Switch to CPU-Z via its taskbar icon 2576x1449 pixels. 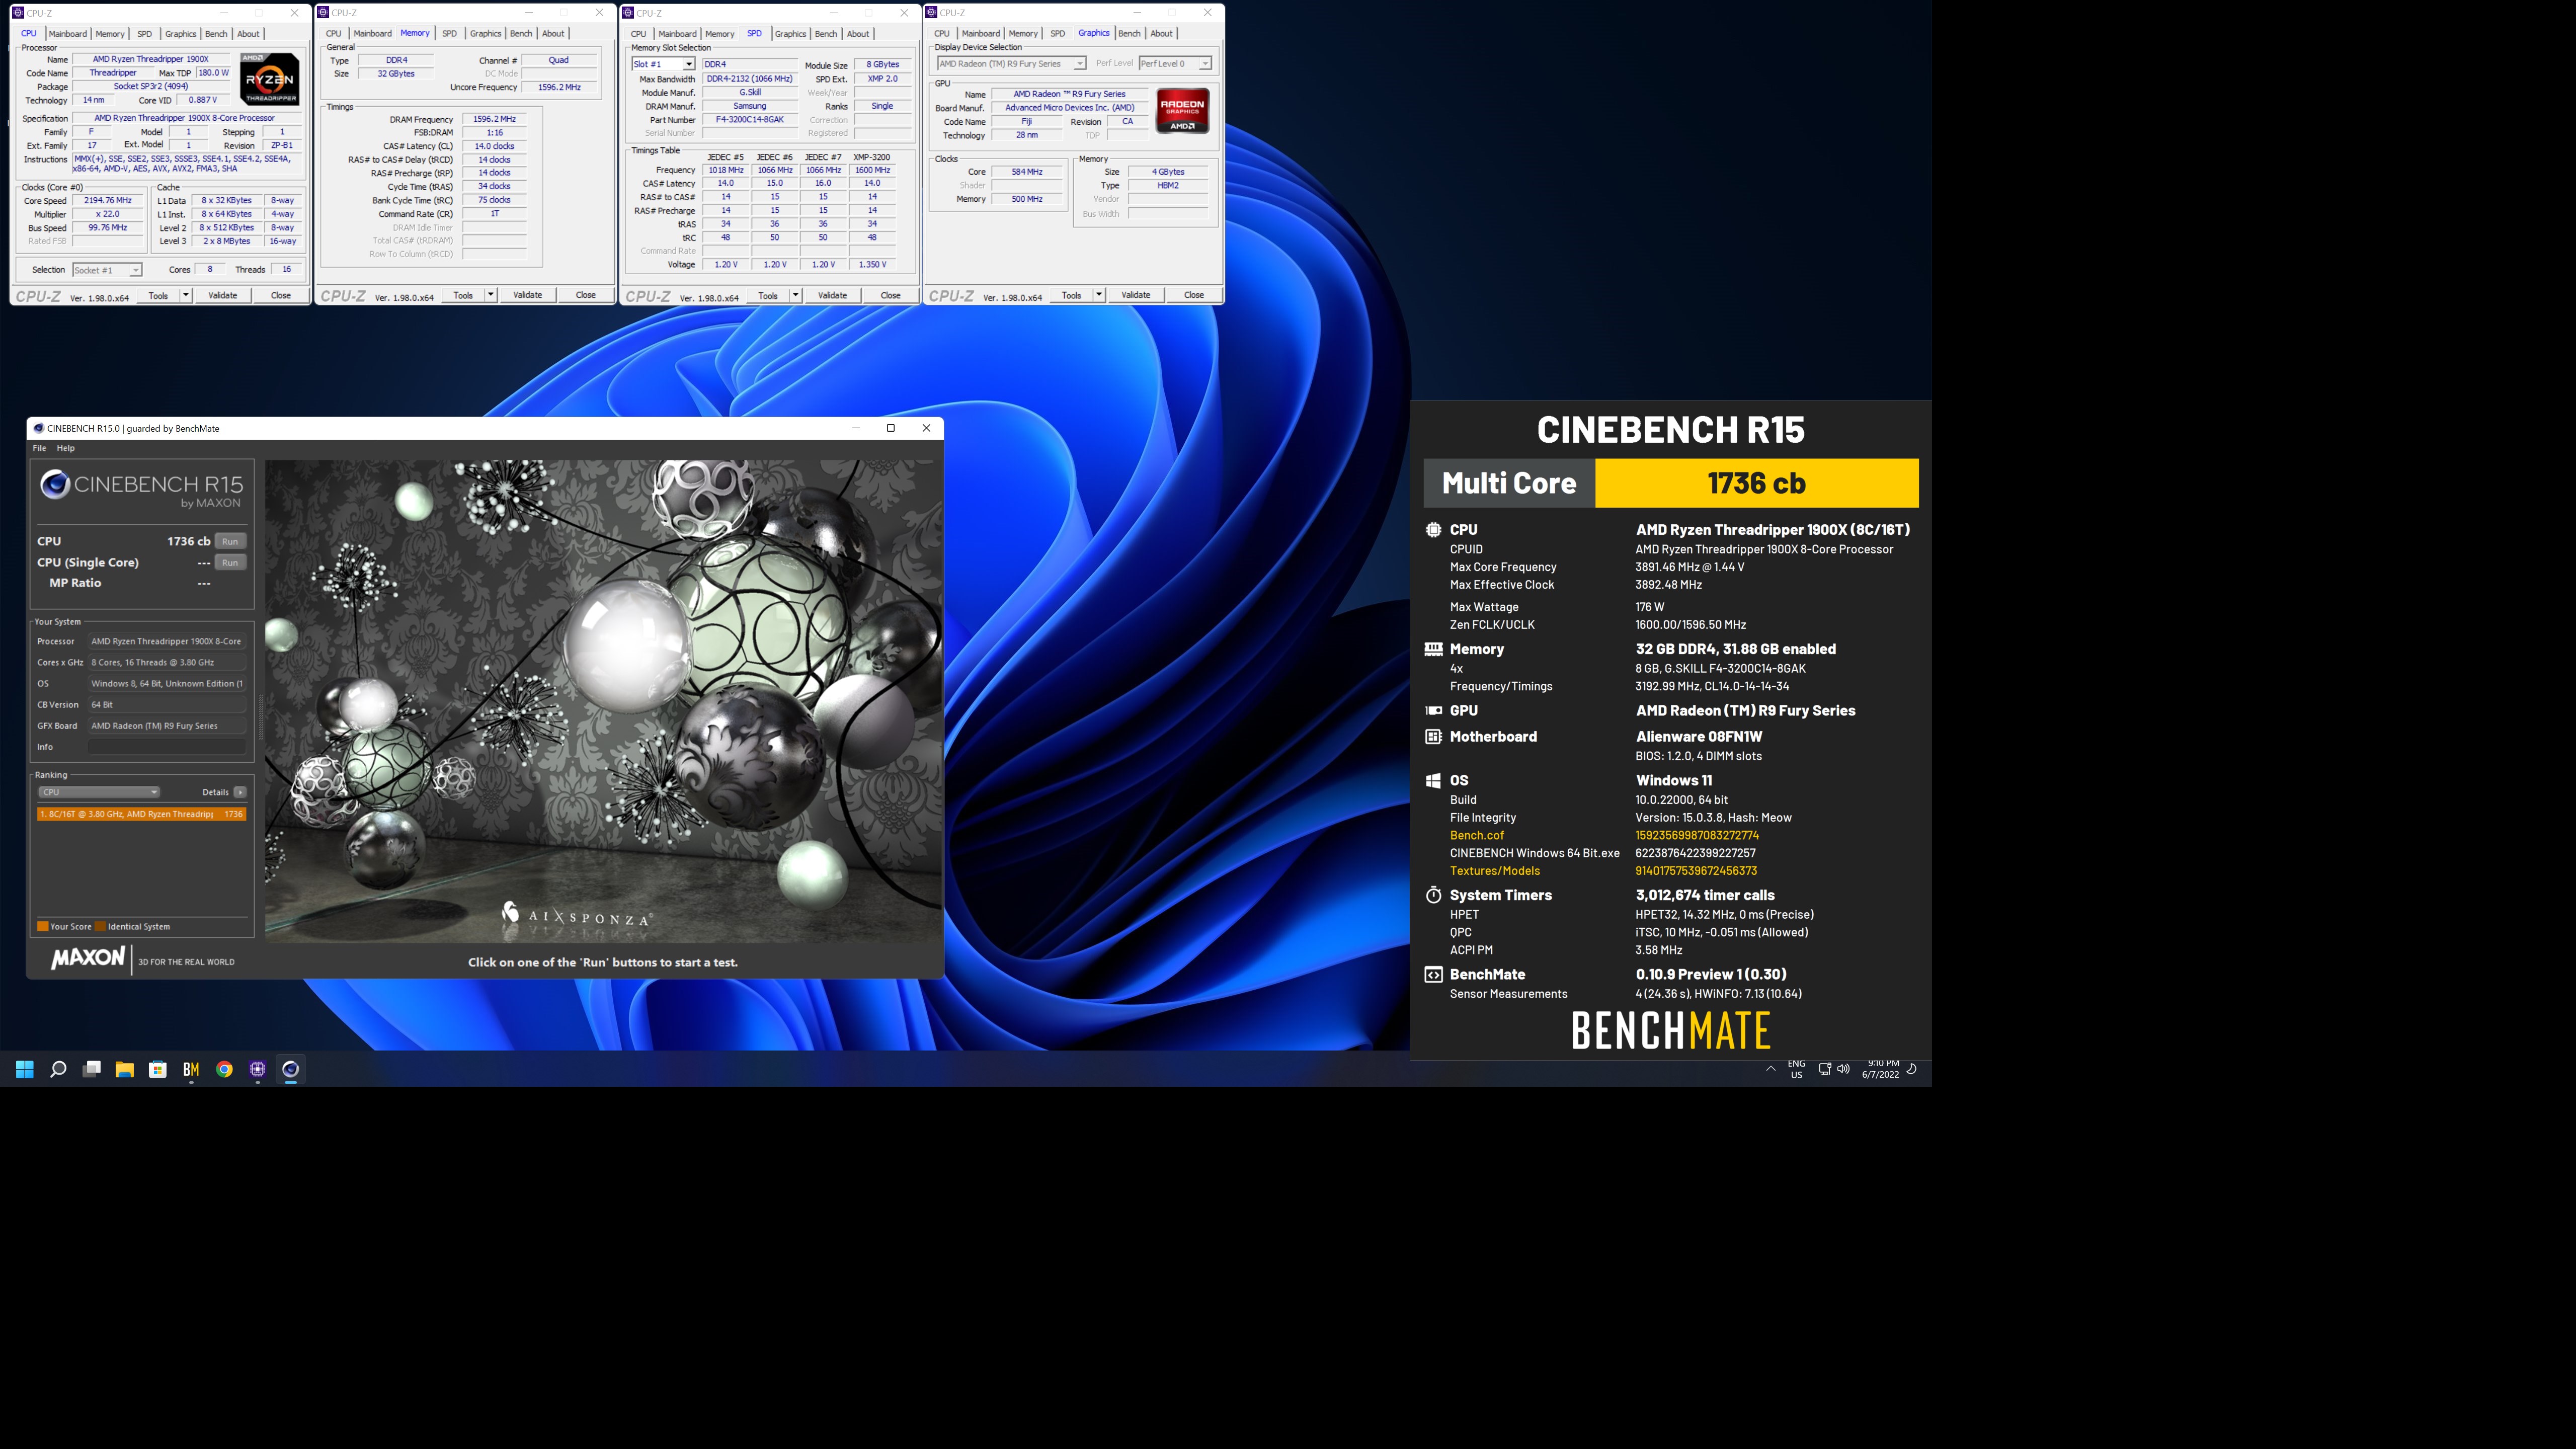pyautogui.click(x=257, y=1069)
